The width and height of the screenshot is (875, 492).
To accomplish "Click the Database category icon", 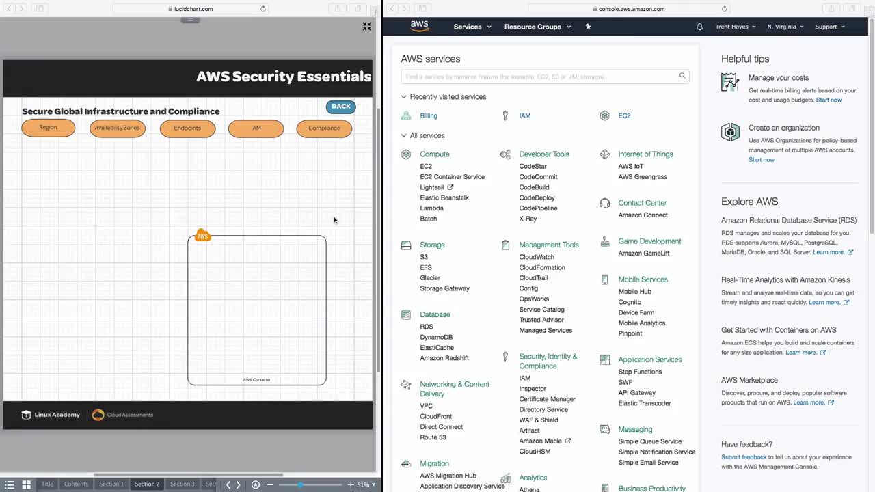I will [x=406, y=315].
